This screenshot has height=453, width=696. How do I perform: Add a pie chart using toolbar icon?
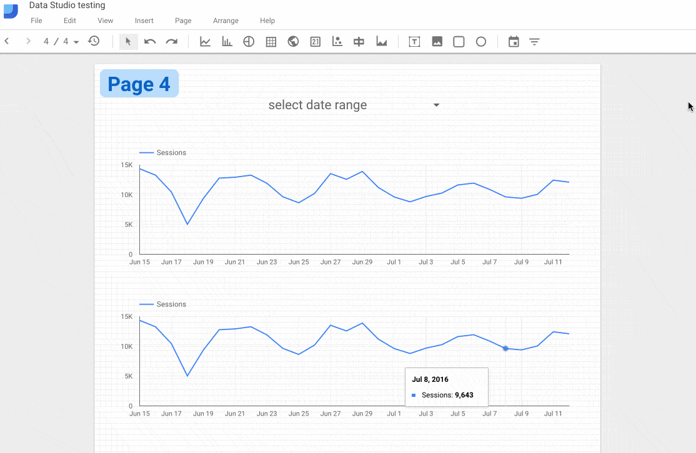249,42
